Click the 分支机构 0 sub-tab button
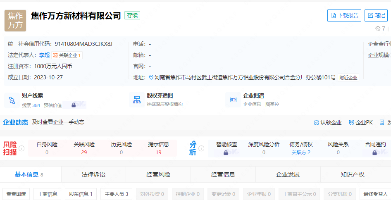This screenshot has height=200, width=391. (340, 194)
